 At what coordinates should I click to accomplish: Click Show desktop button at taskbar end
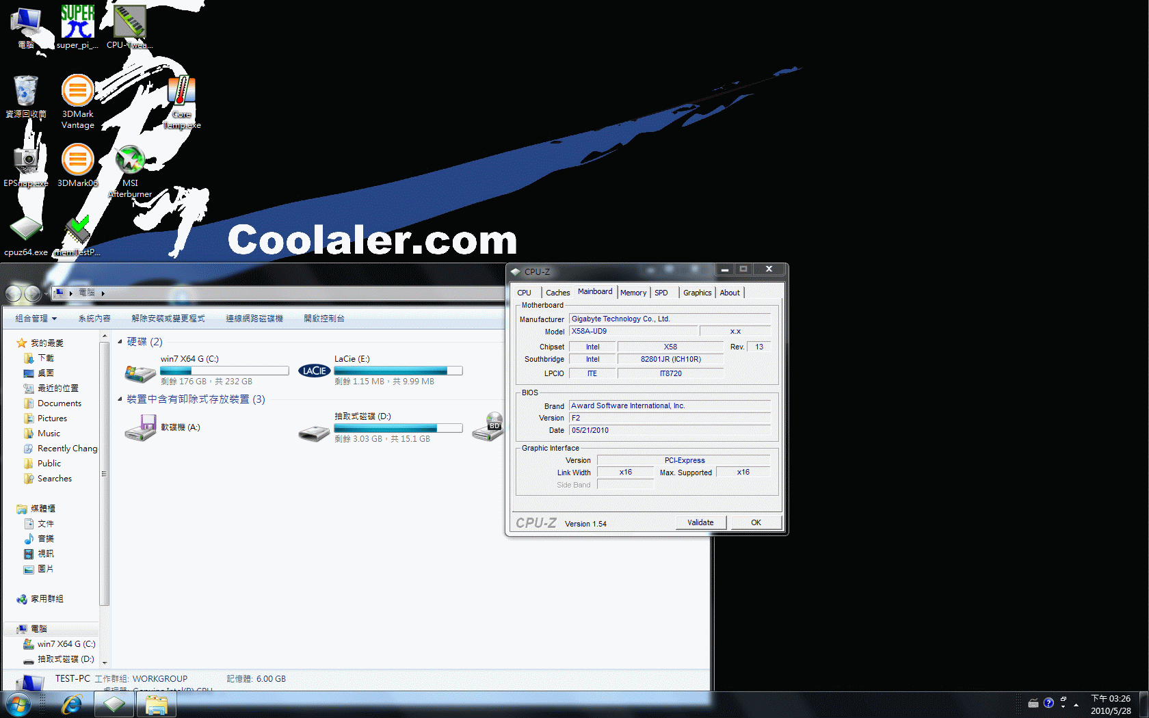click(1144, 705)
